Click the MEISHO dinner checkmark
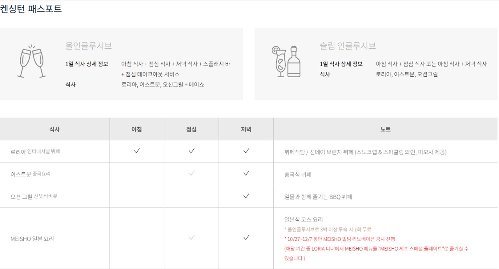This screenshot has width=499, height=269. point(246,237)
